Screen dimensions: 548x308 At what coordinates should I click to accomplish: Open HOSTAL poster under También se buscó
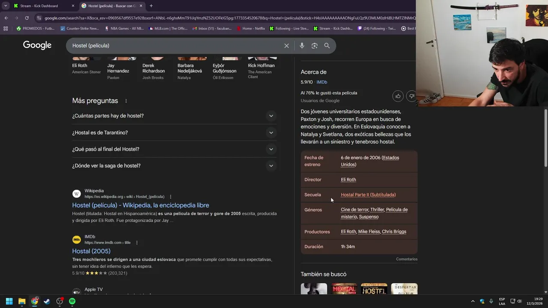[x=344, y=289]
